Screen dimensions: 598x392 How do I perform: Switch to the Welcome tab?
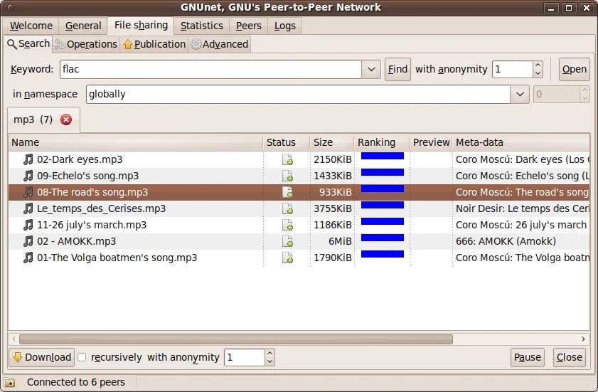[31, 26]
